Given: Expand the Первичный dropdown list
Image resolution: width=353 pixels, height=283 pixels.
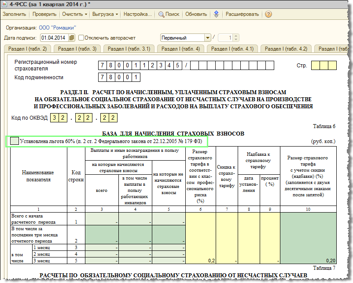Looking at the screenshot, I should pyautogui.click(x=207, y=38).
